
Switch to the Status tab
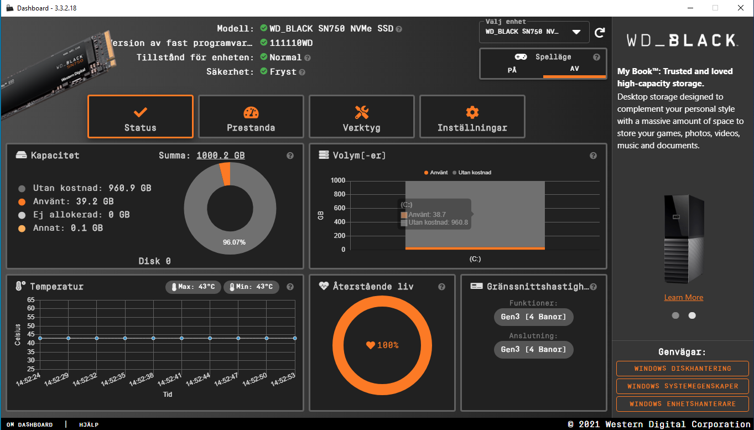click(141, 116)
